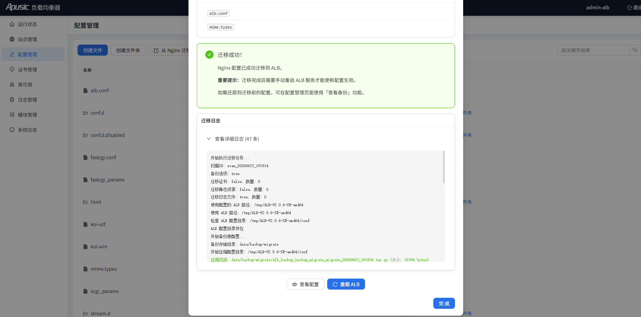This screenshot has height=317, width=641.
Task: Click the module grid icon beside 模块管理
Action: point(12,115)
